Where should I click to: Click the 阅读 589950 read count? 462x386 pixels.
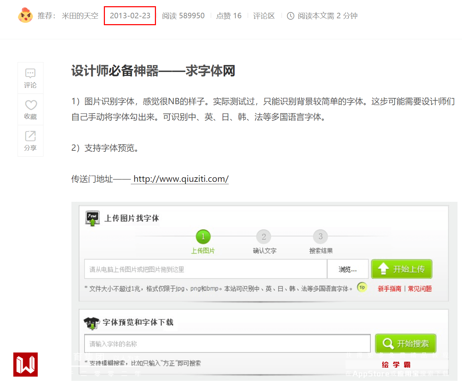click(x=183, y=16)
